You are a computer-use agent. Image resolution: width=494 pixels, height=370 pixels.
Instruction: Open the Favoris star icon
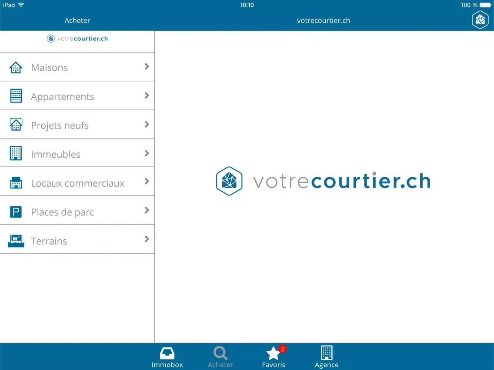tap(273, 353)
